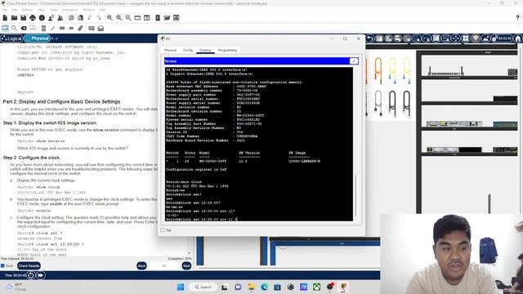The image size is (523, 294).
Task: Open the Tools menu
Action: point(54,10)
